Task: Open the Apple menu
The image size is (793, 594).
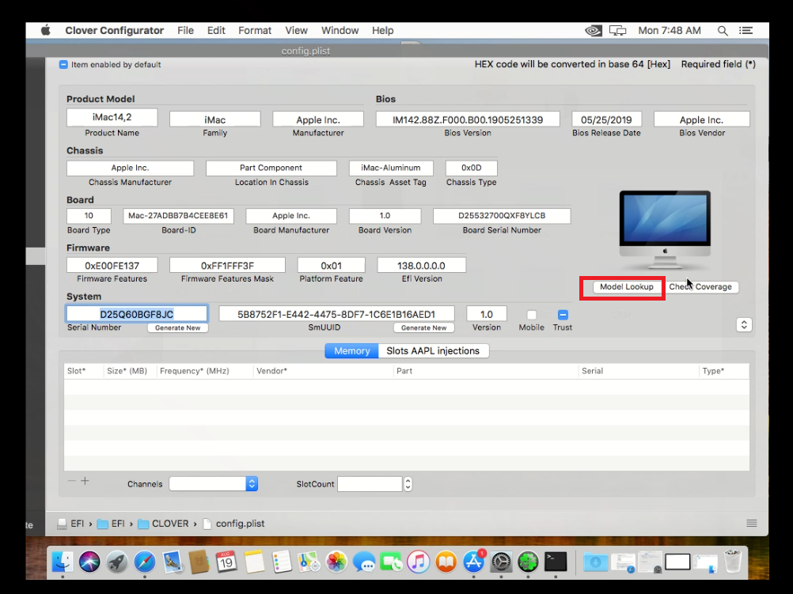Action: pos(46,30)
